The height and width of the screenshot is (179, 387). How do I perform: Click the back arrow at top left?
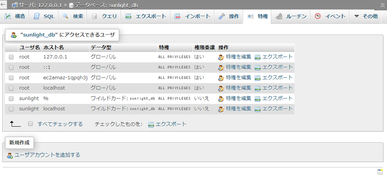pyautogui.click(x=3, y=5)
